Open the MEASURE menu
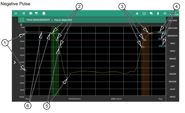Image resolution: width=185 pixels, height=113 pixels. click(173, 82)
